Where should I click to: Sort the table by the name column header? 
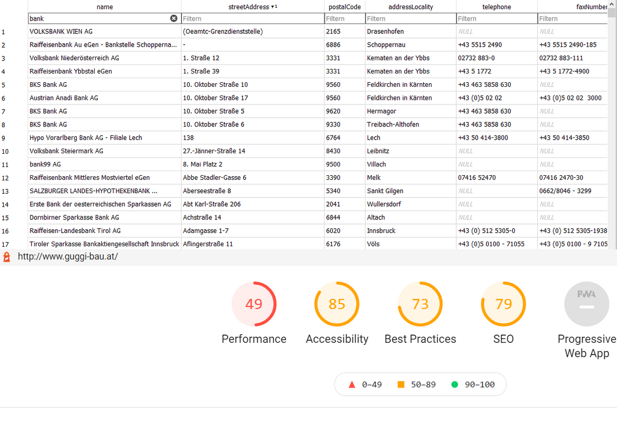(104, 7)
